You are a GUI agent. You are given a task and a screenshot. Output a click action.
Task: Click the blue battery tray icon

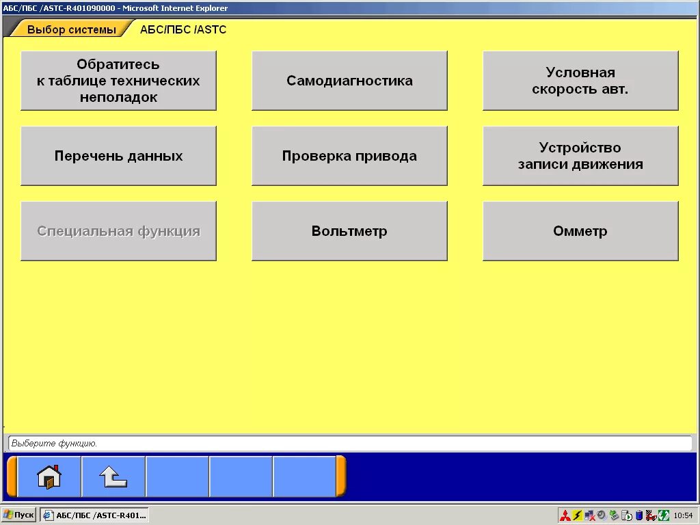point(639,515)
